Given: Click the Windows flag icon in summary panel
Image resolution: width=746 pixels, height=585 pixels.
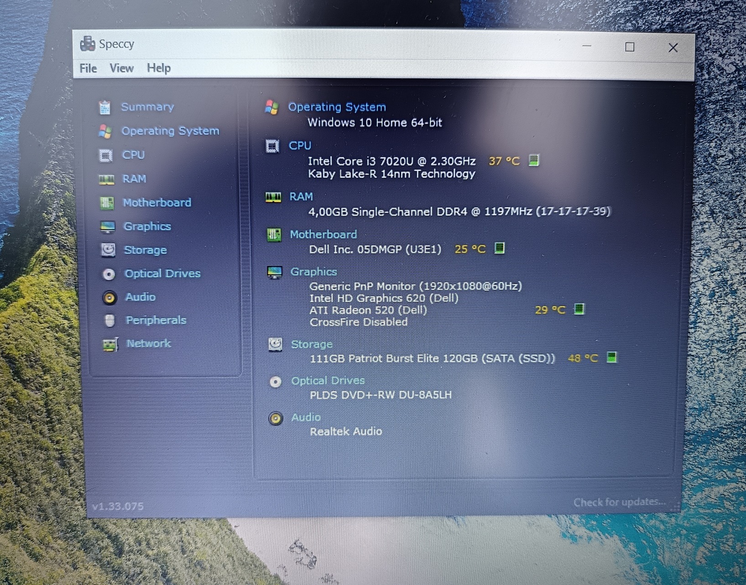Looking at the screenshot, I should pyautogui.click(x=272, y=107).
